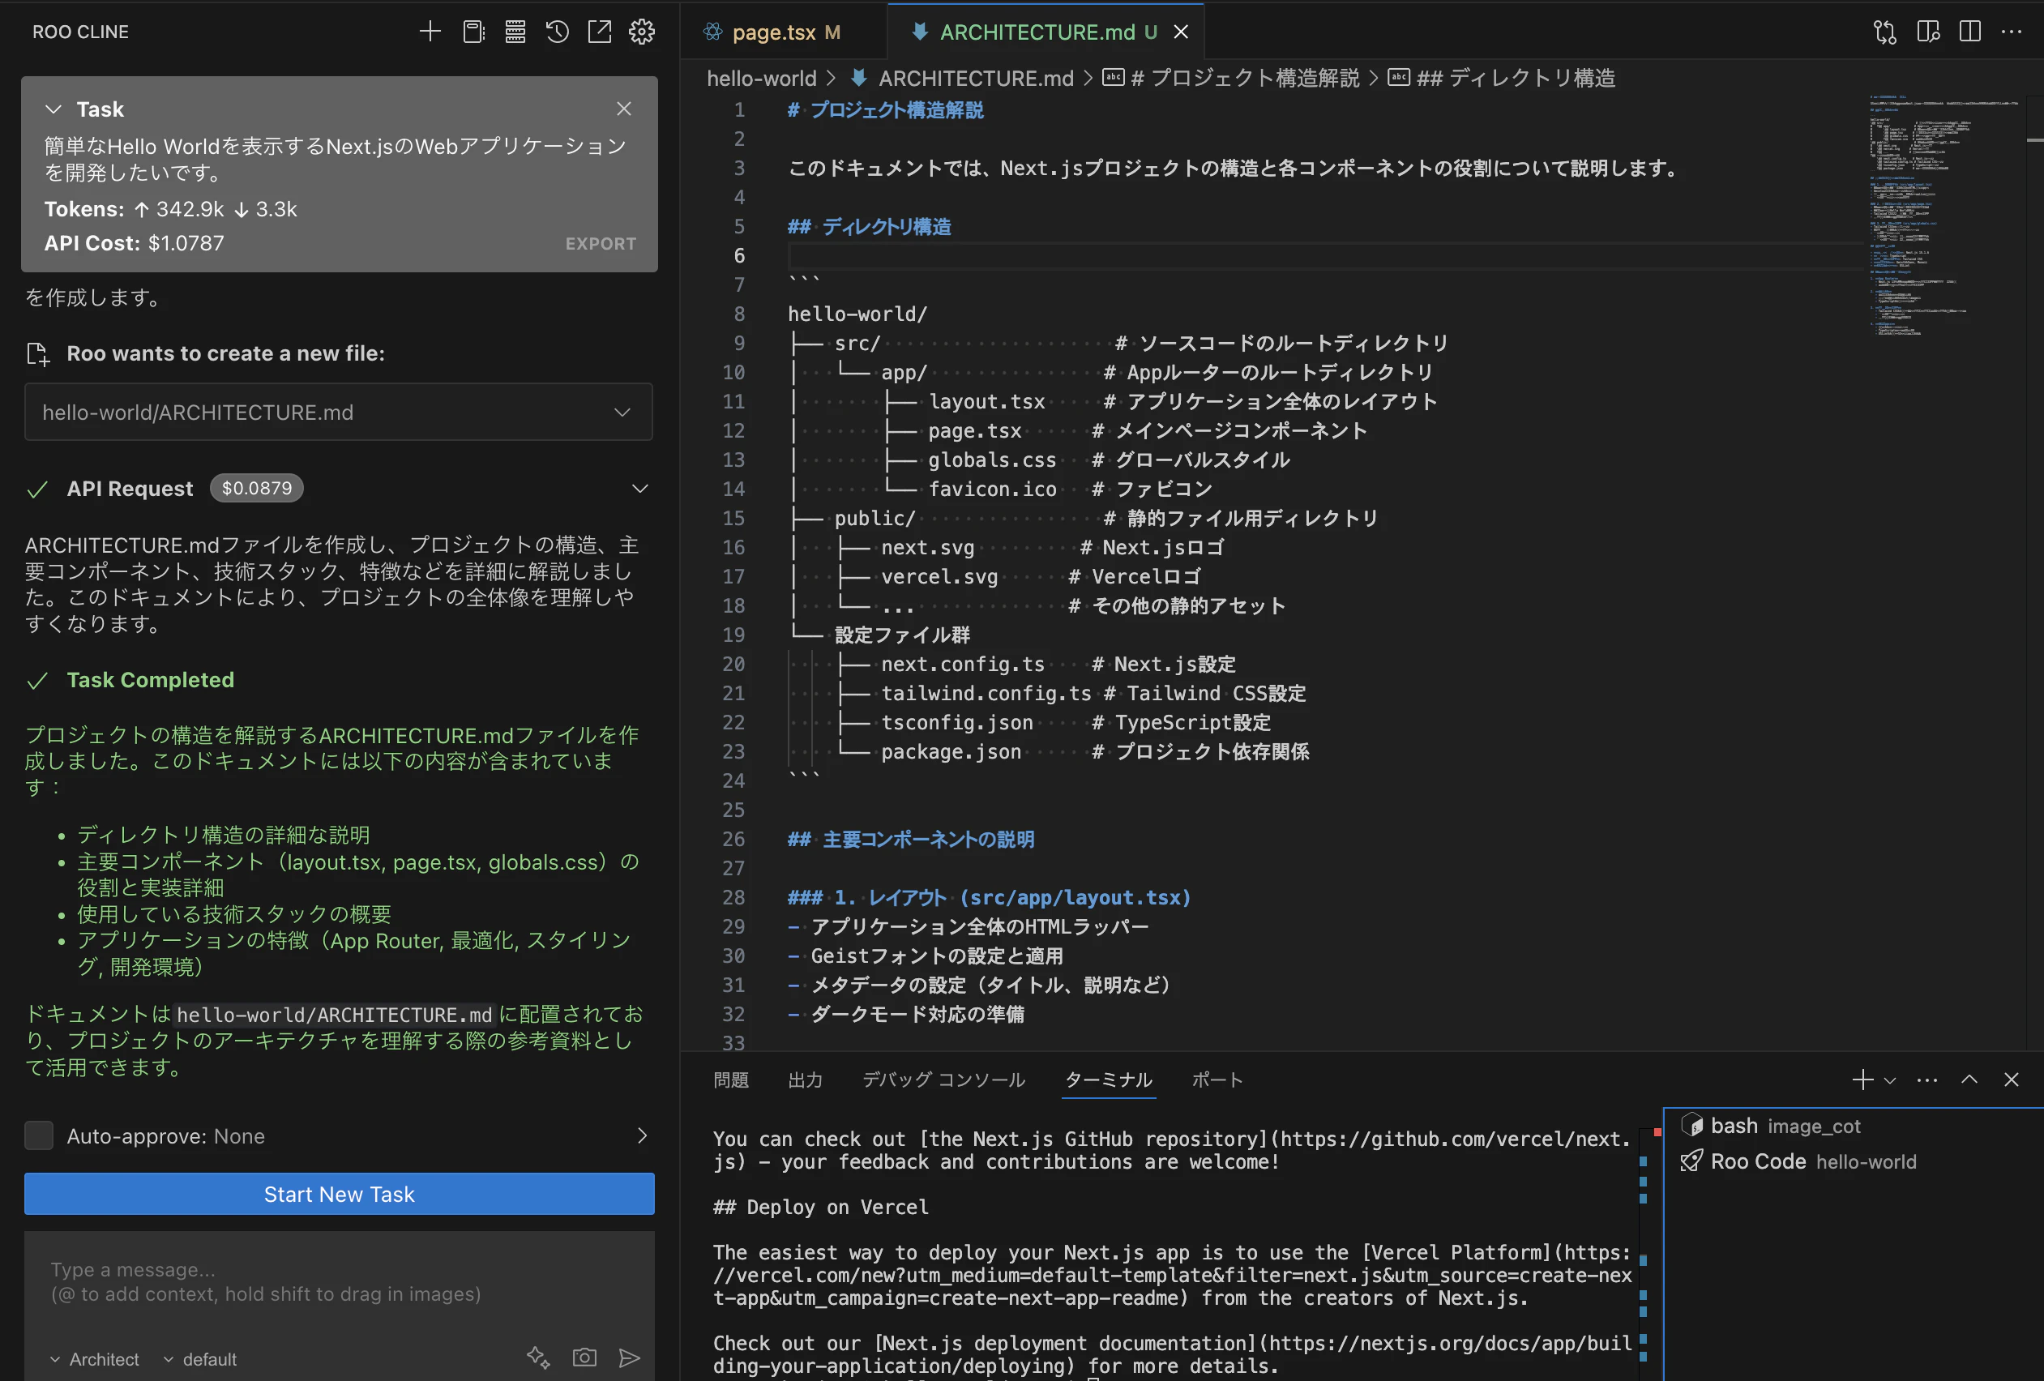Switch to 出力 panel tab

click(x=806, y=1080)
